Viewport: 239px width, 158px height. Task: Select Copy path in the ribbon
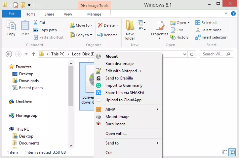45,30
